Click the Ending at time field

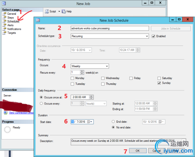coord(144,109)
